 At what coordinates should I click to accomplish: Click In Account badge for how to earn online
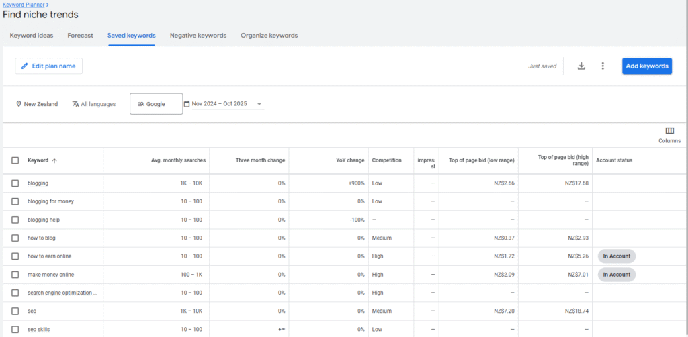617,256
